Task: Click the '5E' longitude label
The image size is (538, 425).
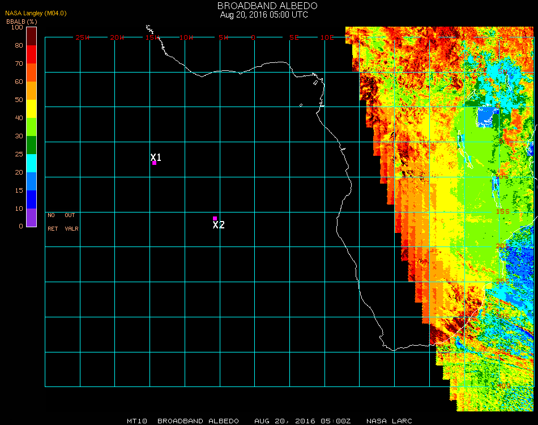Action: click(294, 37)
